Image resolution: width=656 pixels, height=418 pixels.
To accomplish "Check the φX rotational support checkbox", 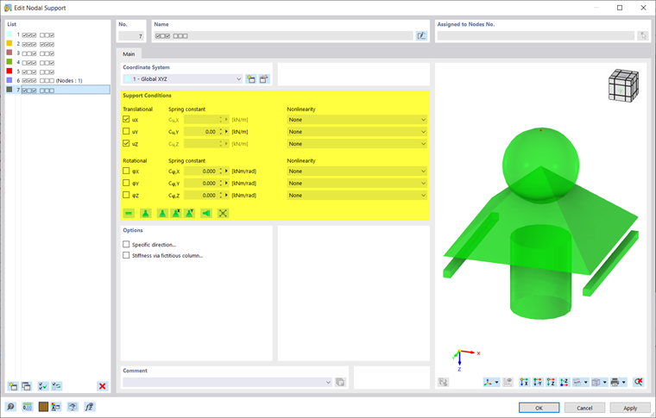I will click(x=126, y=171).
